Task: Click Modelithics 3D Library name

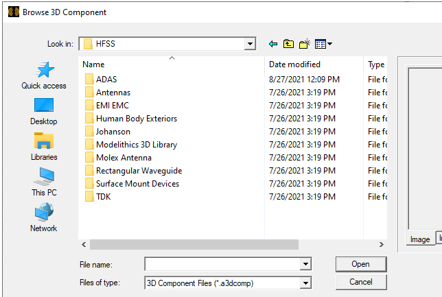Action: click(137, 145)
